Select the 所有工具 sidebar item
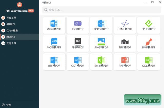The height and width of the screenshot is (108, 164). (x=19, y=18)
